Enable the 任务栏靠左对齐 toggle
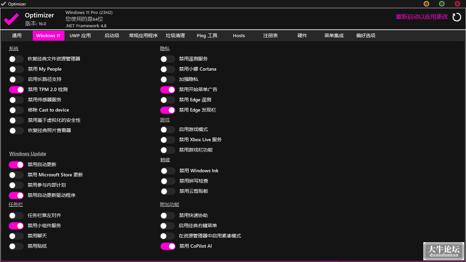The image size is (466, 262). click(x=16, y=216)
